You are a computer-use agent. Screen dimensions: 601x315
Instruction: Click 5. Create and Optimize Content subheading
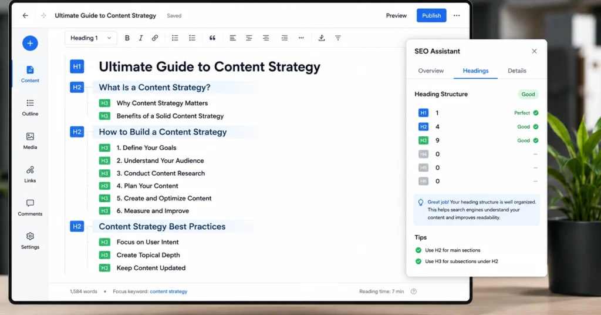[x=164, y=199]
